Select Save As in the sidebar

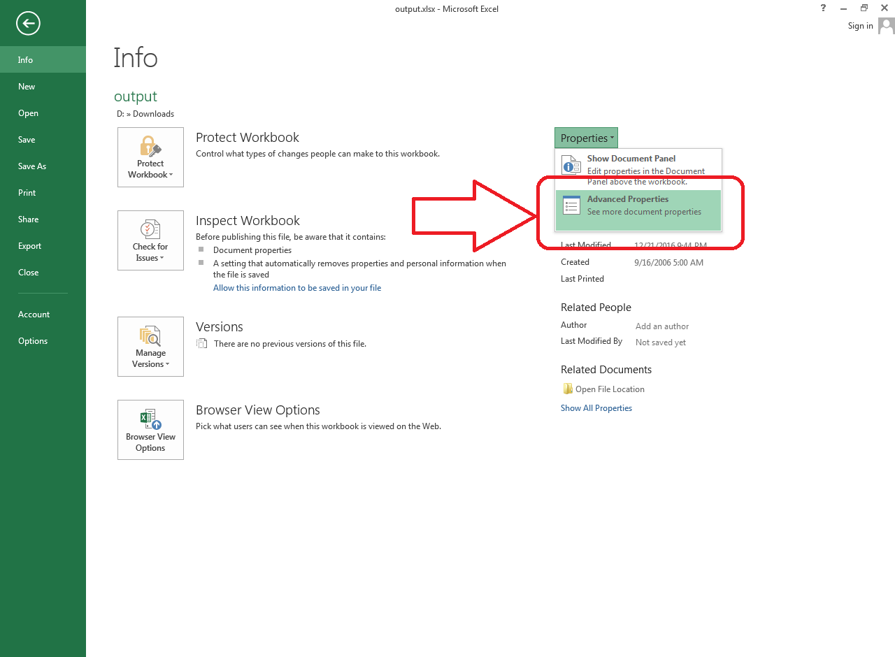32,166
